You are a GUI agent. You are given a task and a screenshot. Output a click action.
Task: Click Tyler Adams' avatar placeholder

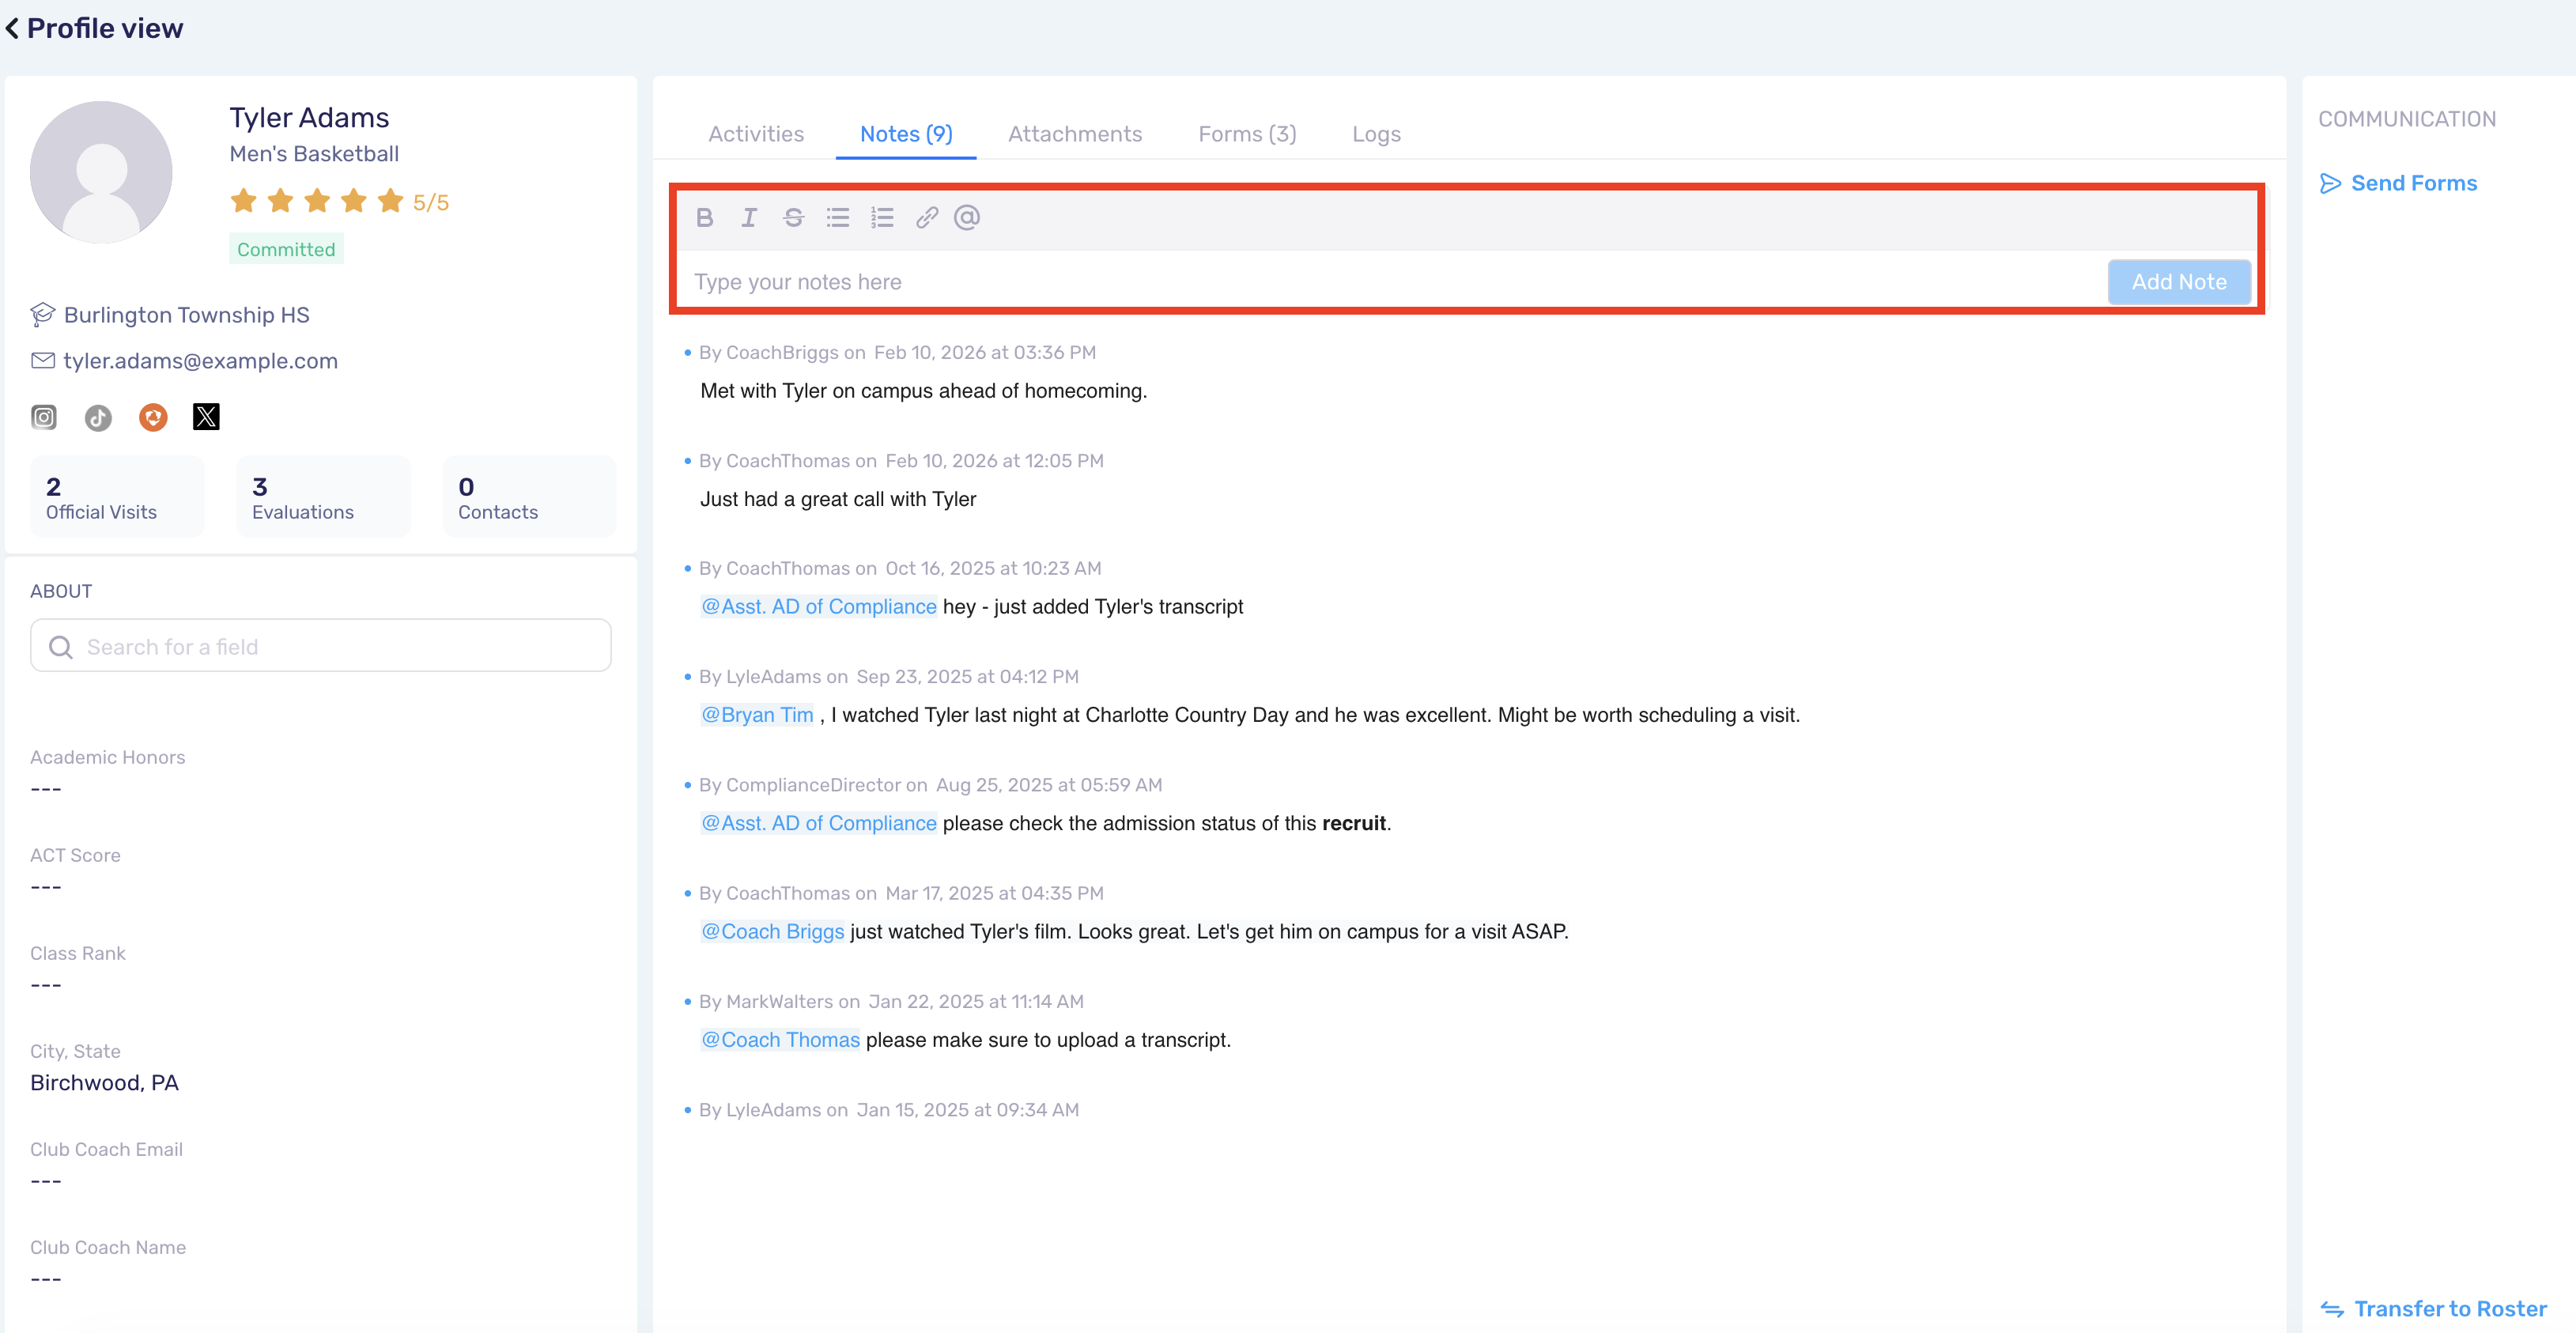(x=101, y=172)
